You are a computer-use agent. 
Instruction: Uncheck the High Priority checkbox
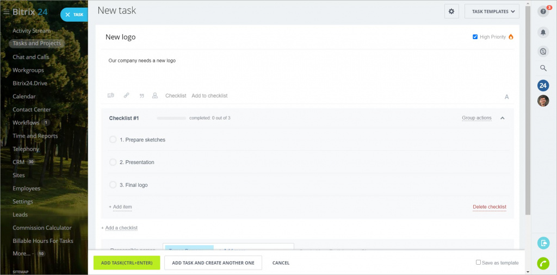[x=475, y=37]
